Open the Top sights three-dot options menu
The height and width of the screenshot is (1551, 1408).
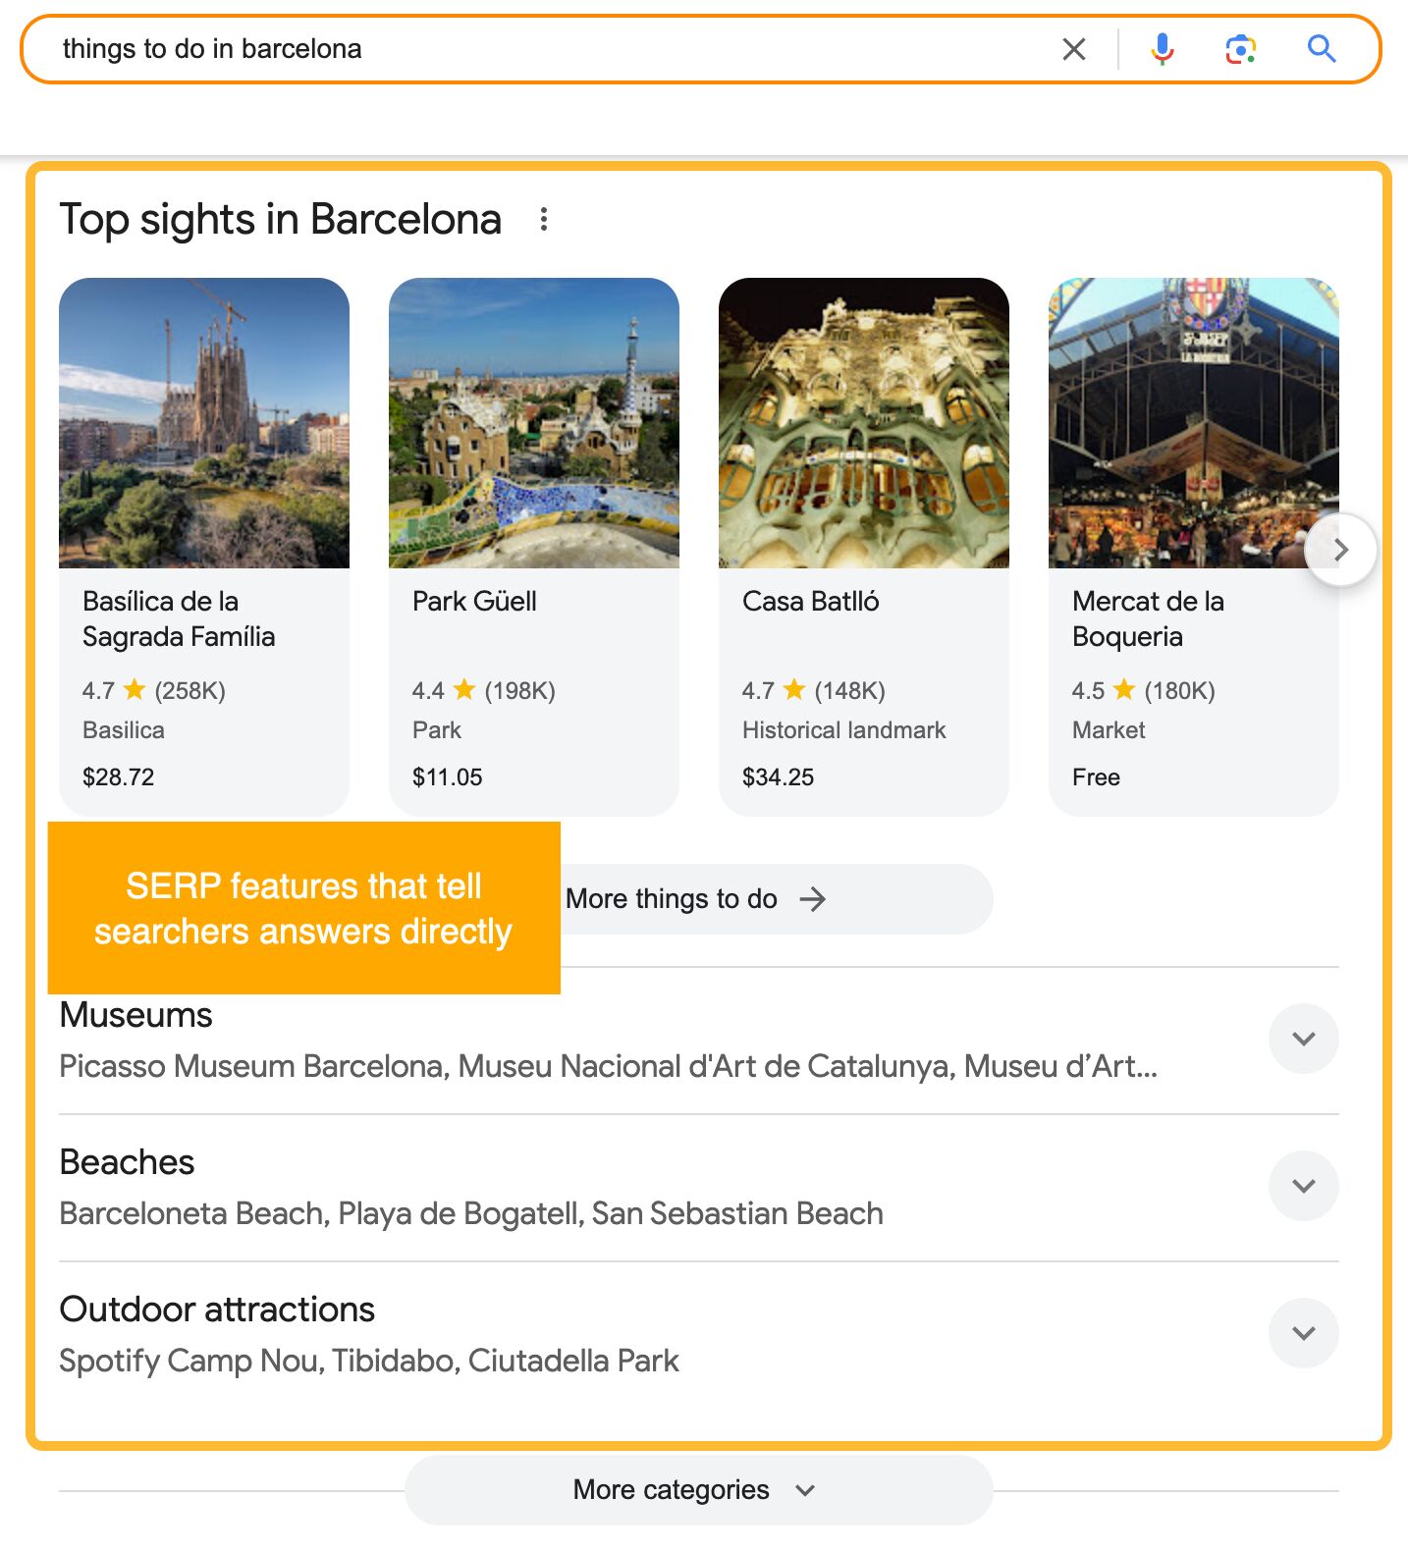[x=544, y=218]
